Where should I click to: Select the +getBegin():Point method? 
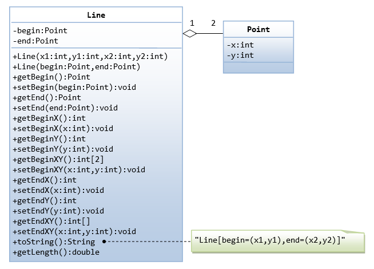pos(51,77)
